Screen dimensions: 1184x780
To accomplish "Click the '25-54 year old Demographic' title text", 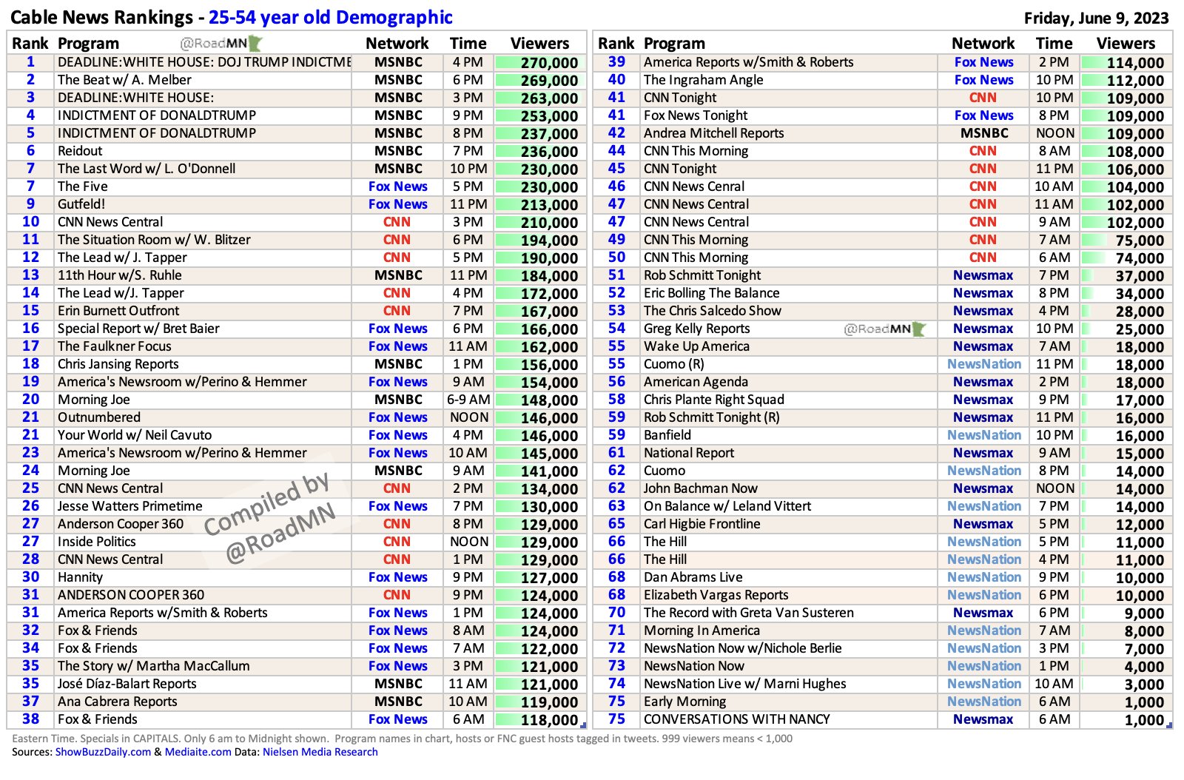I will [x=331, y=17].
